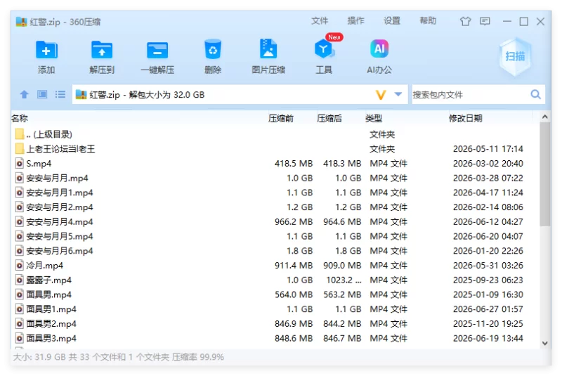Click the 解压到 (Extract to) icon
This screenshot has width=562, height=376.
pyautogui.click(x=102, y=50)
